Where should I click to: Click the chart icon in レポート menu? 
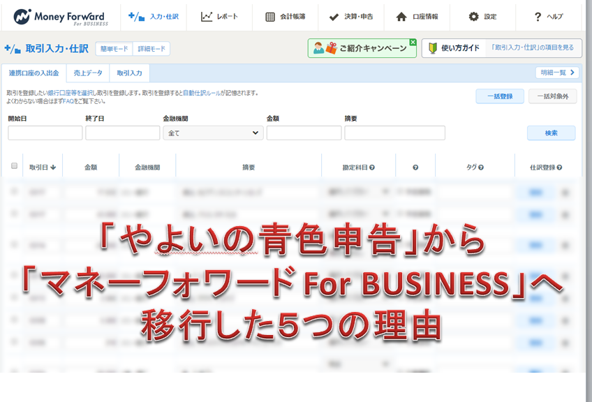[207, 17]
